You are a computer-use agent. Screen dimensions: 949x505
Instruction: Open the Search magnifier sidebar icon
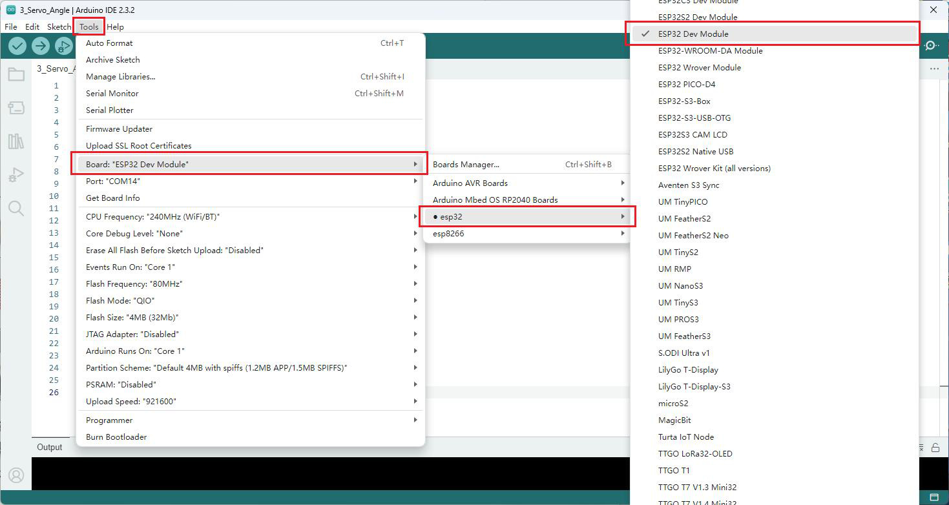(x=16, y=208)
